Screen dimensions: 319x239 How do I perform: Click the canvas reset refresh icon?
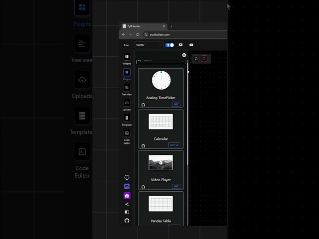(196, 59)
